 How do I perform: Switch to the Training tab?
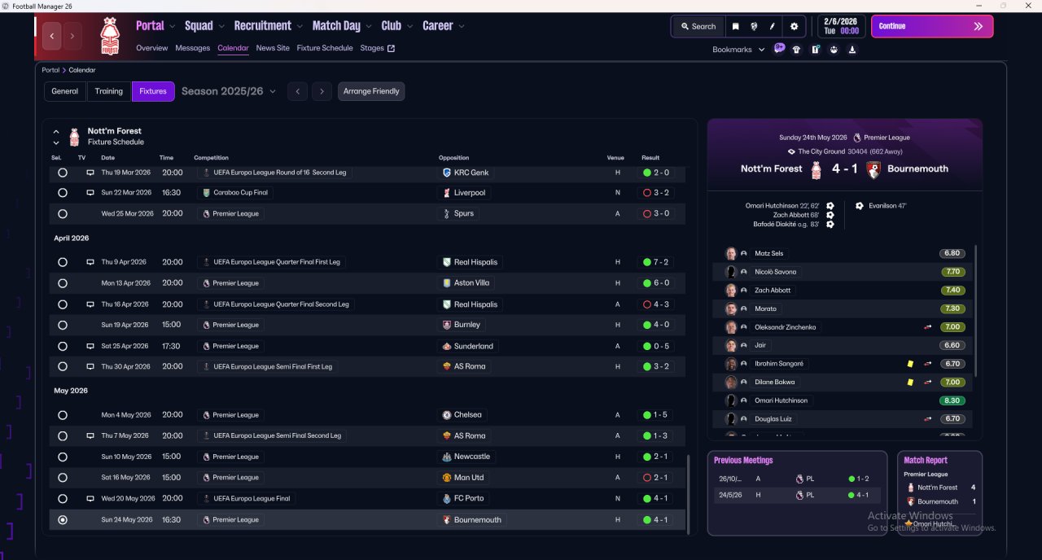(108, 91)
